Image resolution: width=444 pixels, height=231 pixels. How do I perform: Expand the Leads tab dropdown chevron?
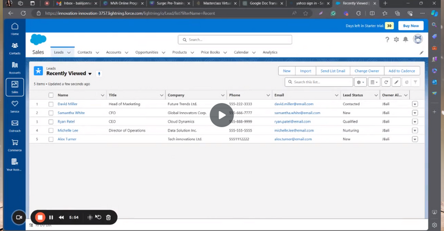click(x=69, y=52)
